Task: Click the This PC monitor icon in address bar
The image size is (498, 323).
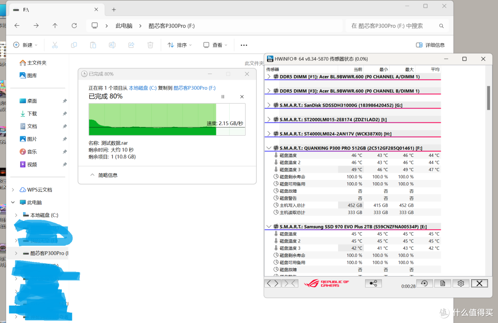Action: (95, 26)
